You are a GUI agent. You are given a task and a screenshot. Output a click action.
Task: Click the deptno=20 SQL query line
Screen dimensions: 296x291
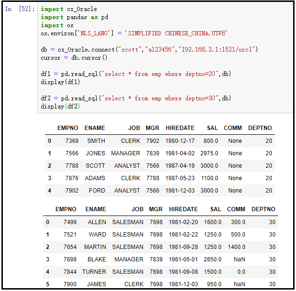pyautogui.click(x=136, y=74)
